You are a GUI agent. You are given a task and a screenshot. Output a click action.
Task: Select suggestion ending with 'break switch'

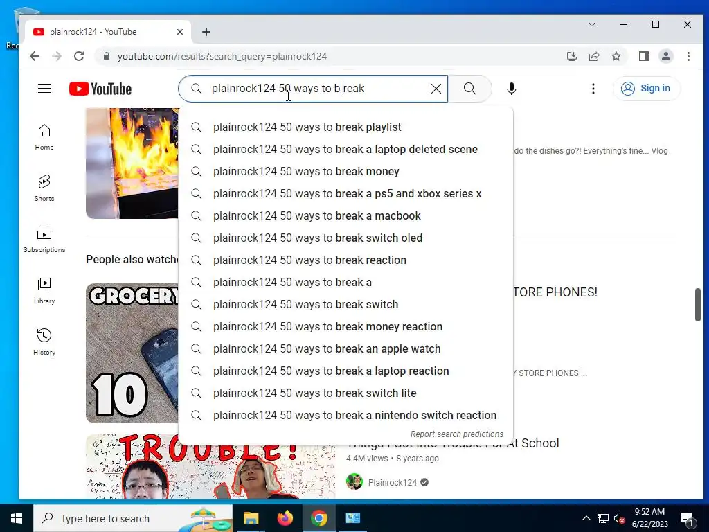coord(346,305)
